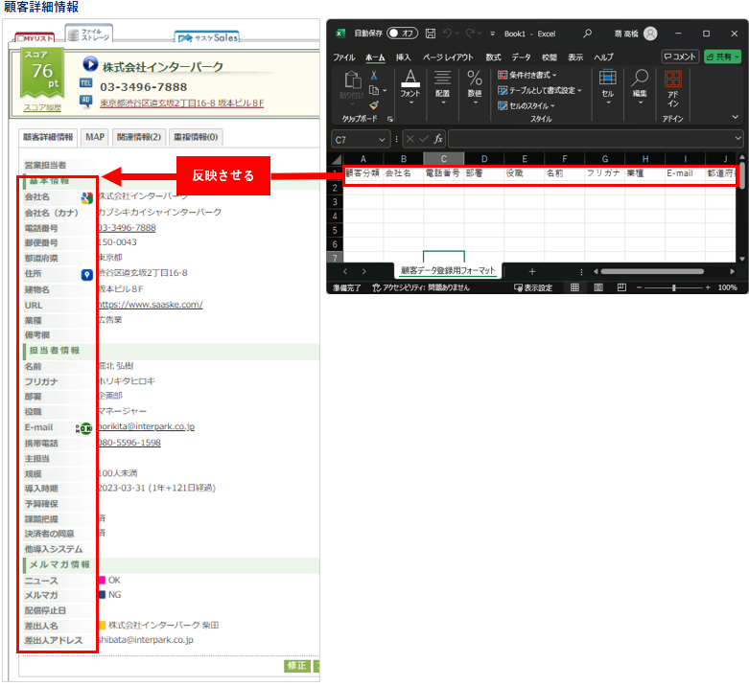This screenshot has height=686, width=749.
Task: Select the 挿入 ribbon tab
Action: coord(403,57)
